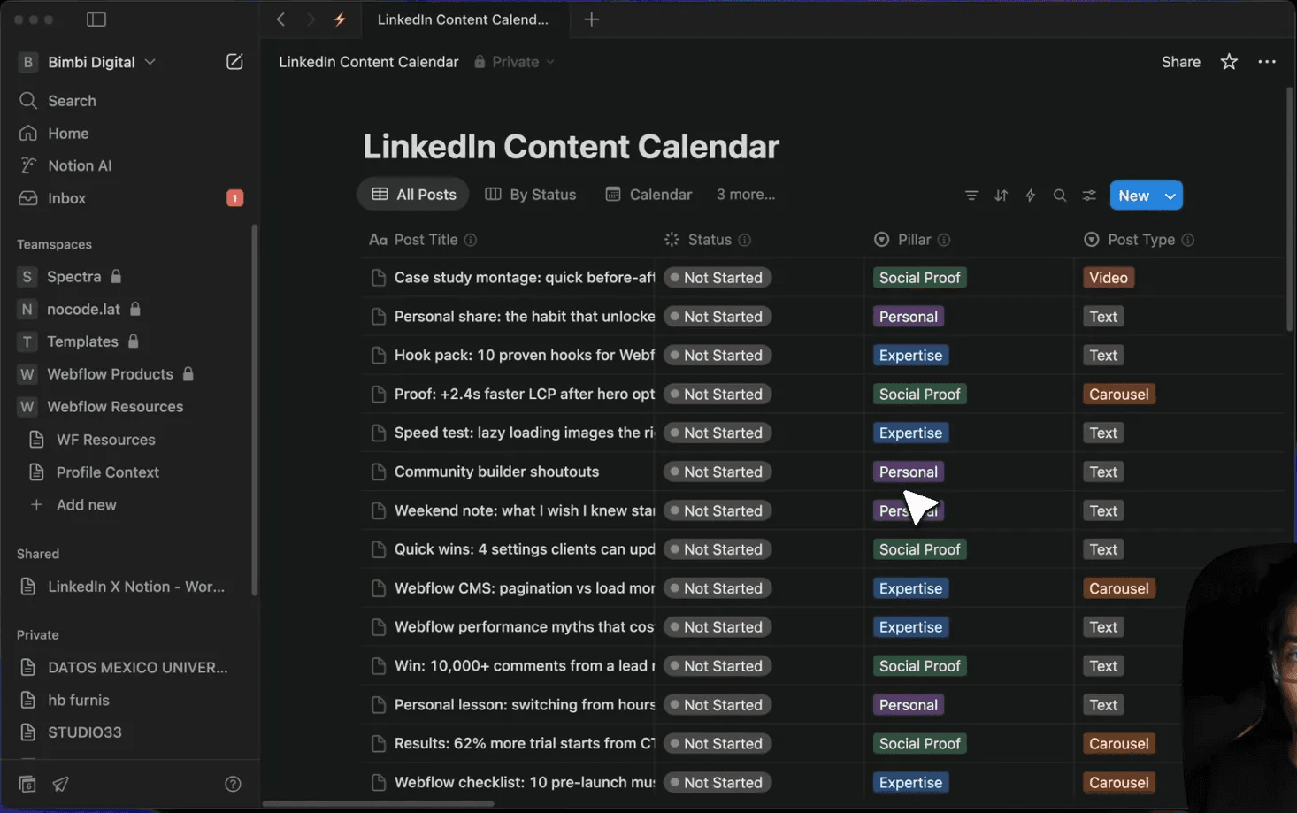This screenshot has width=1297, height=813.
Task: Switch to the By Status view tab
Action: pyautogui.click(x=531, y=195)
